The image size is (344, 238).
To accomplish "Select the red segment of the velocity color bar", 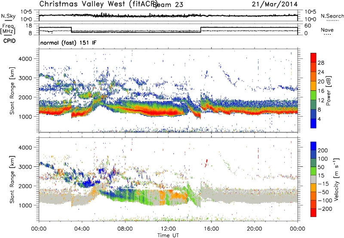I will 313,213.
